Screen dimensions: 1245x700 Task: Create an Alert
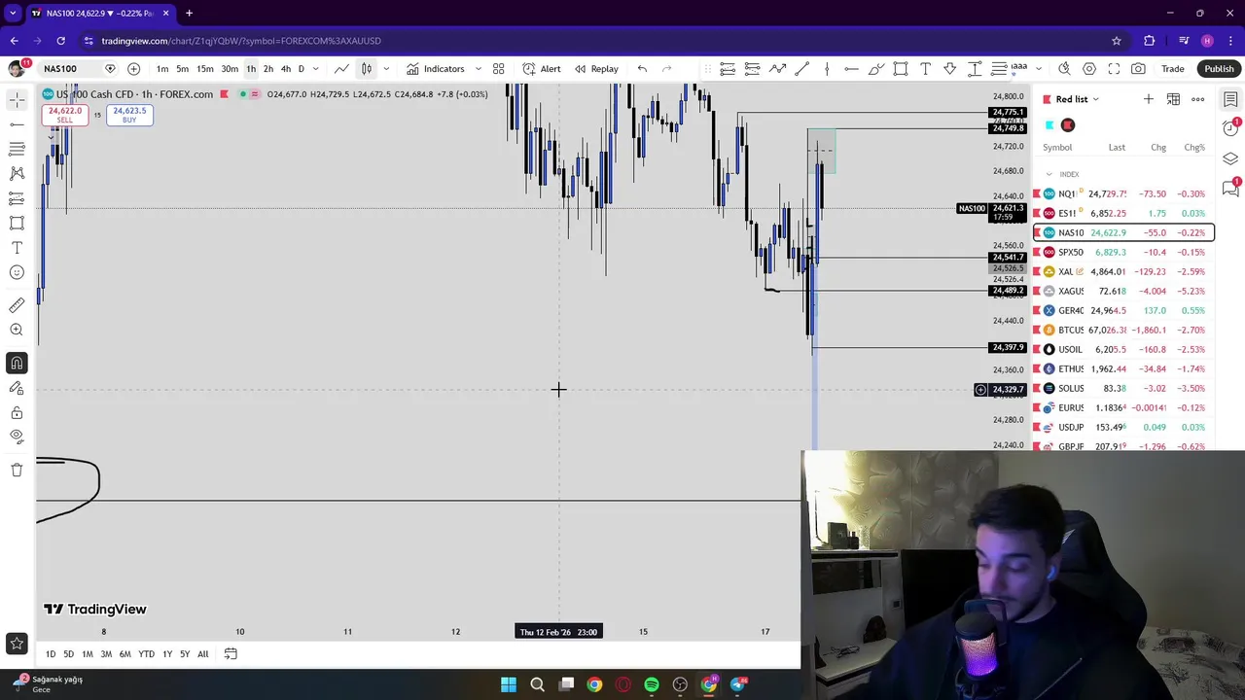click(x=542, y=69)
